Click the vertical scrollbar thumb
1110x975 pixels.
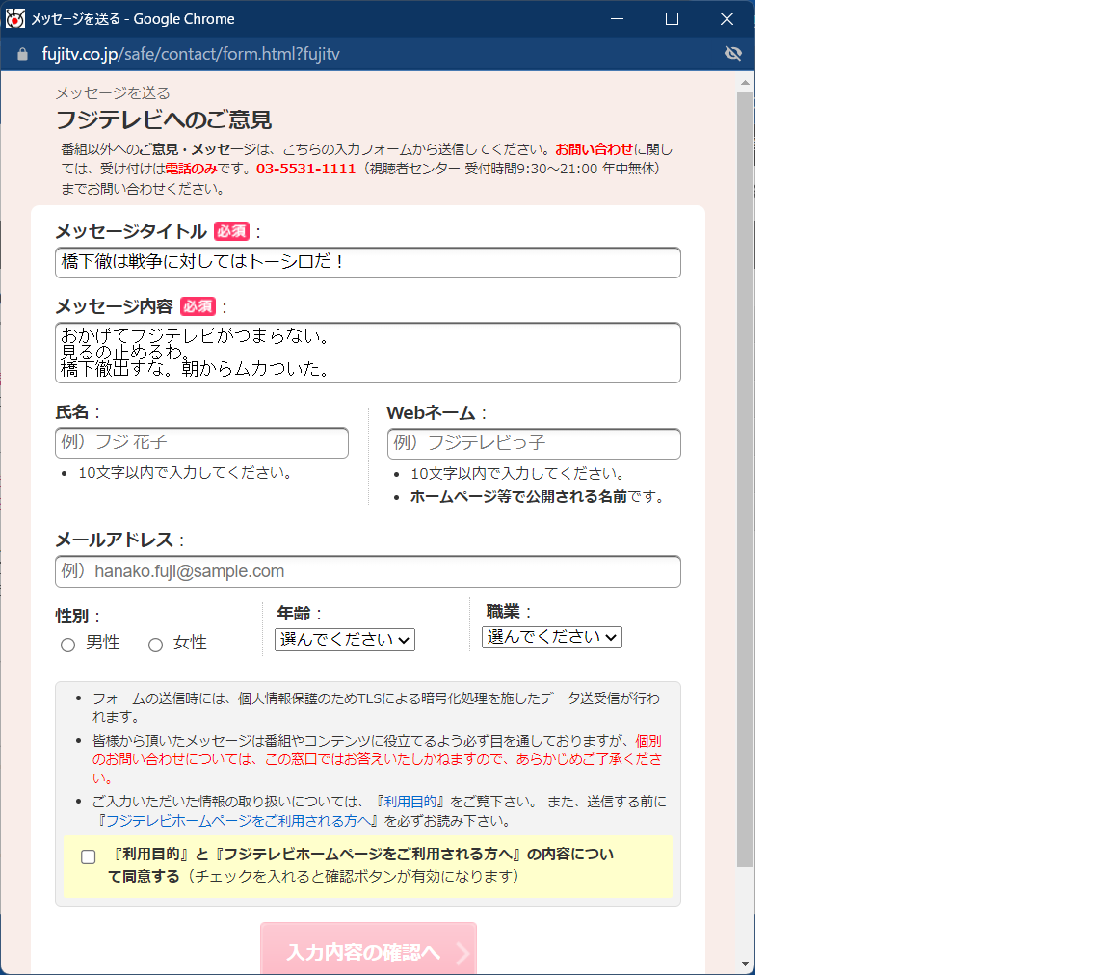745,479
